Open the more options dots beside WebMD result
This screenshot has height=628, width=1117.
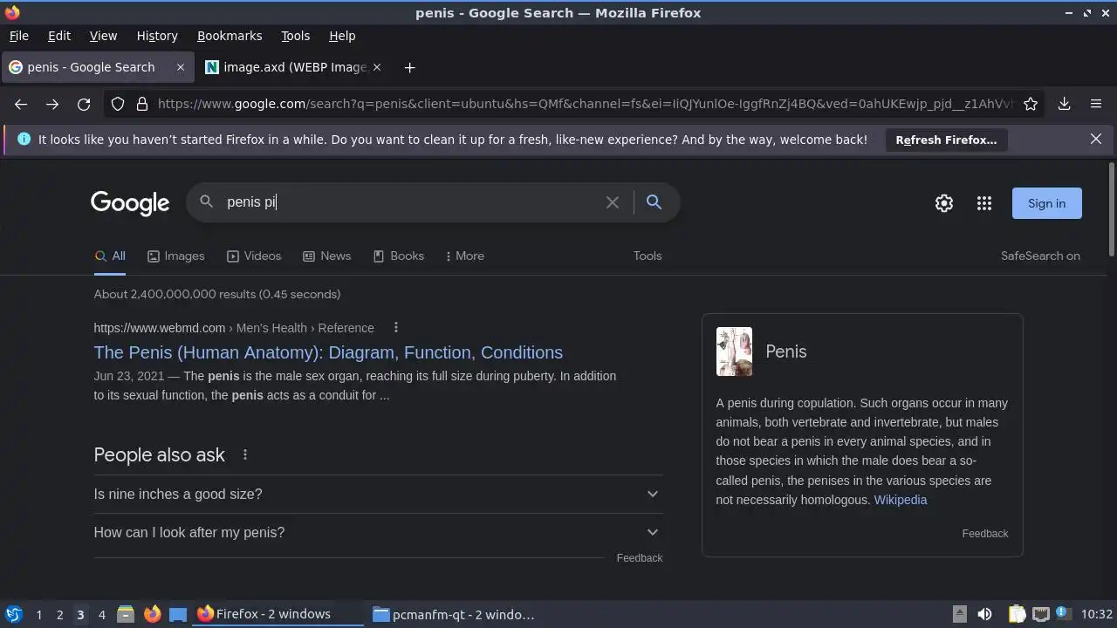click(x=396, y=327)
